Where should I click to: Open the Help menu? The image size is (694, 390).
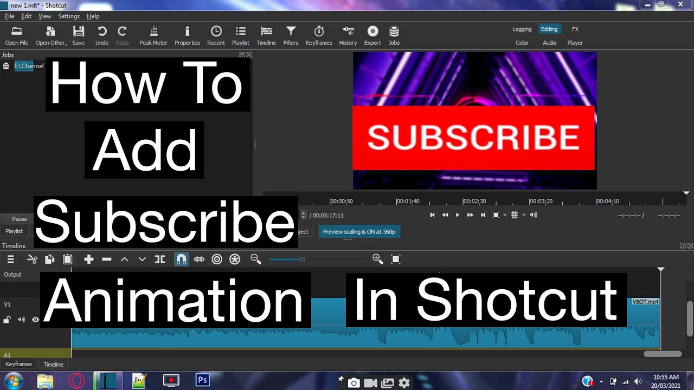[x=93, y=16]
